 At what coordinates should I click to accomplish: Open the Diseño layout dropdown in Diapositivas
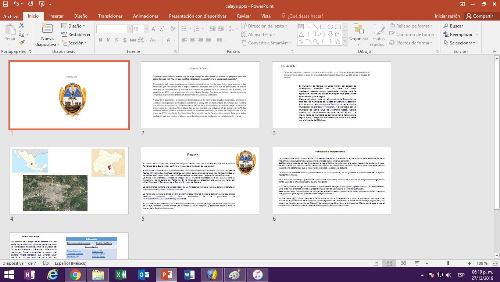tap(73, 26)
